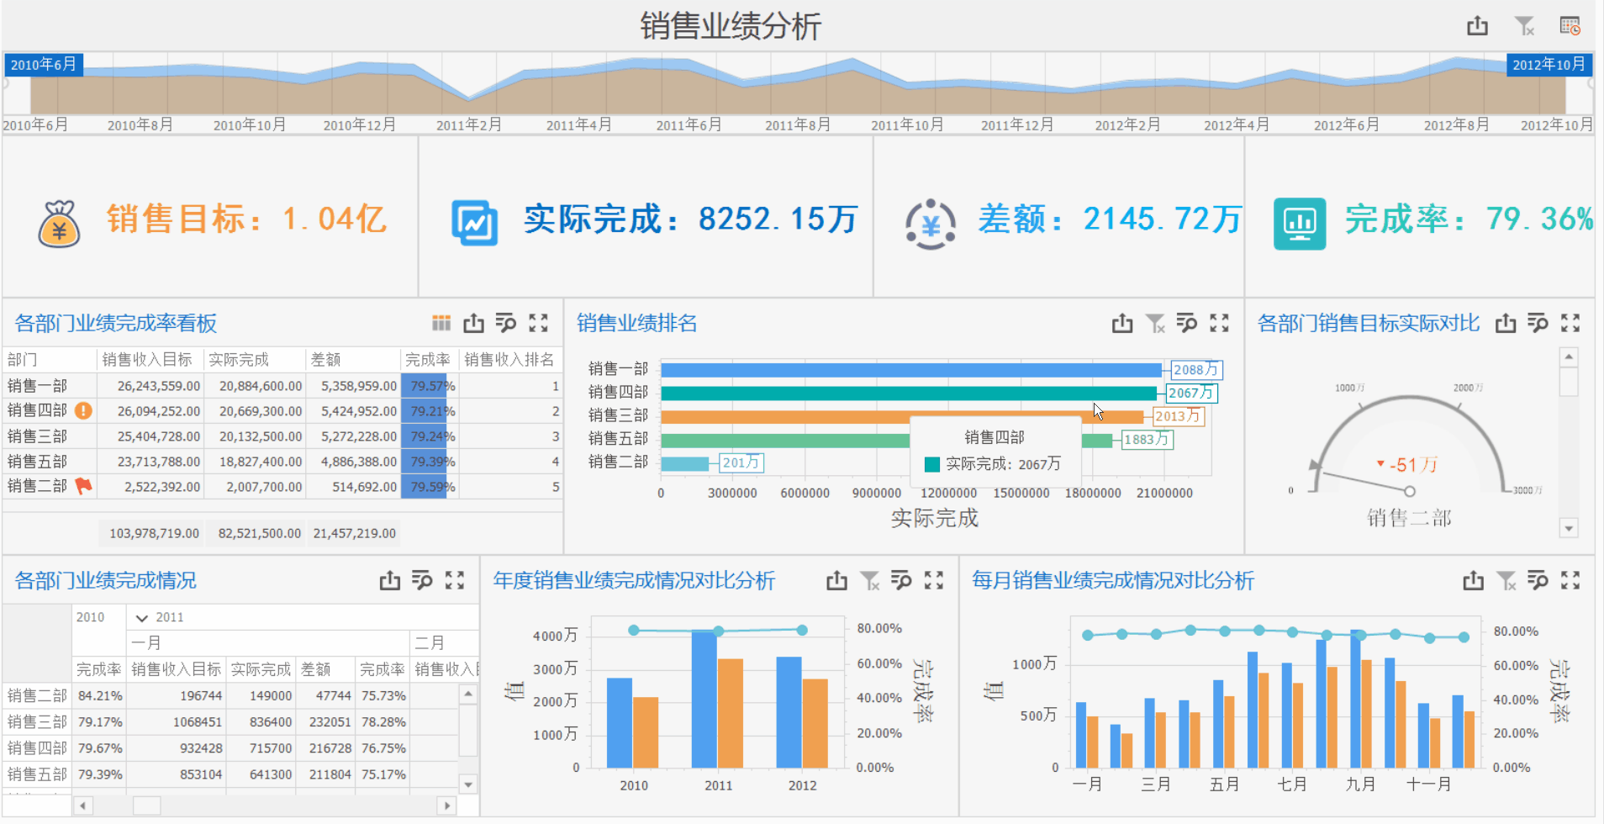Open column chooser in 各部门业绩完成率看板 panel

(441, 323)
